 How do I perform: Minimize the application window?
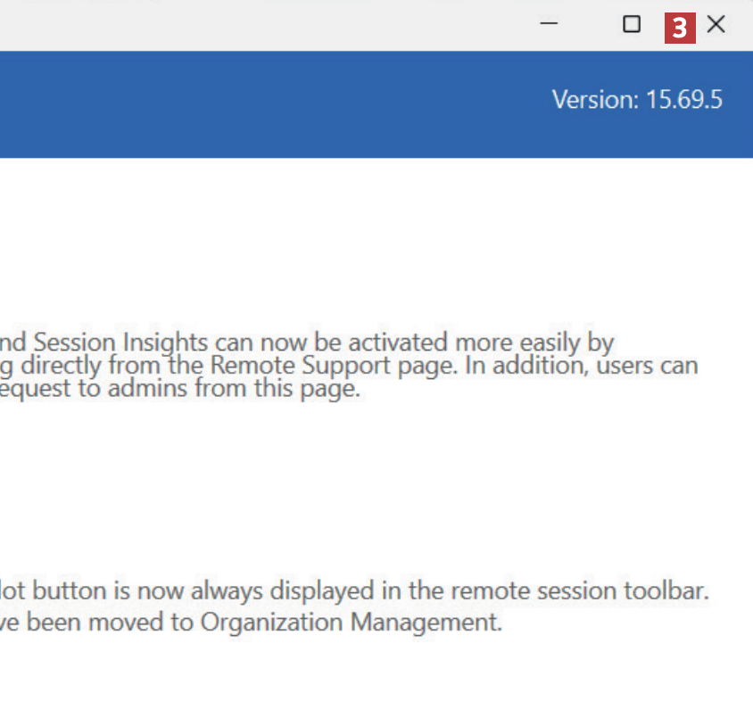pos(550,25)
